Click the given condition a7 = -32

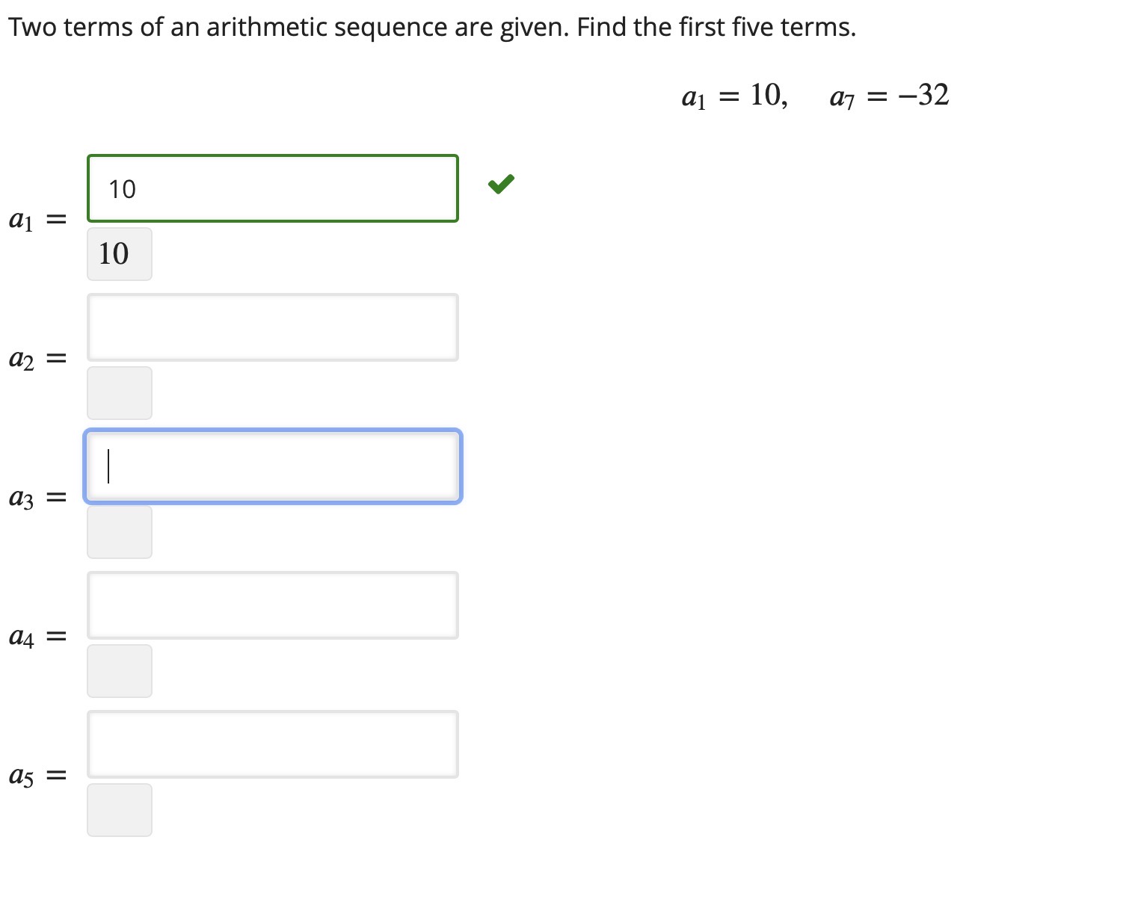888,96
